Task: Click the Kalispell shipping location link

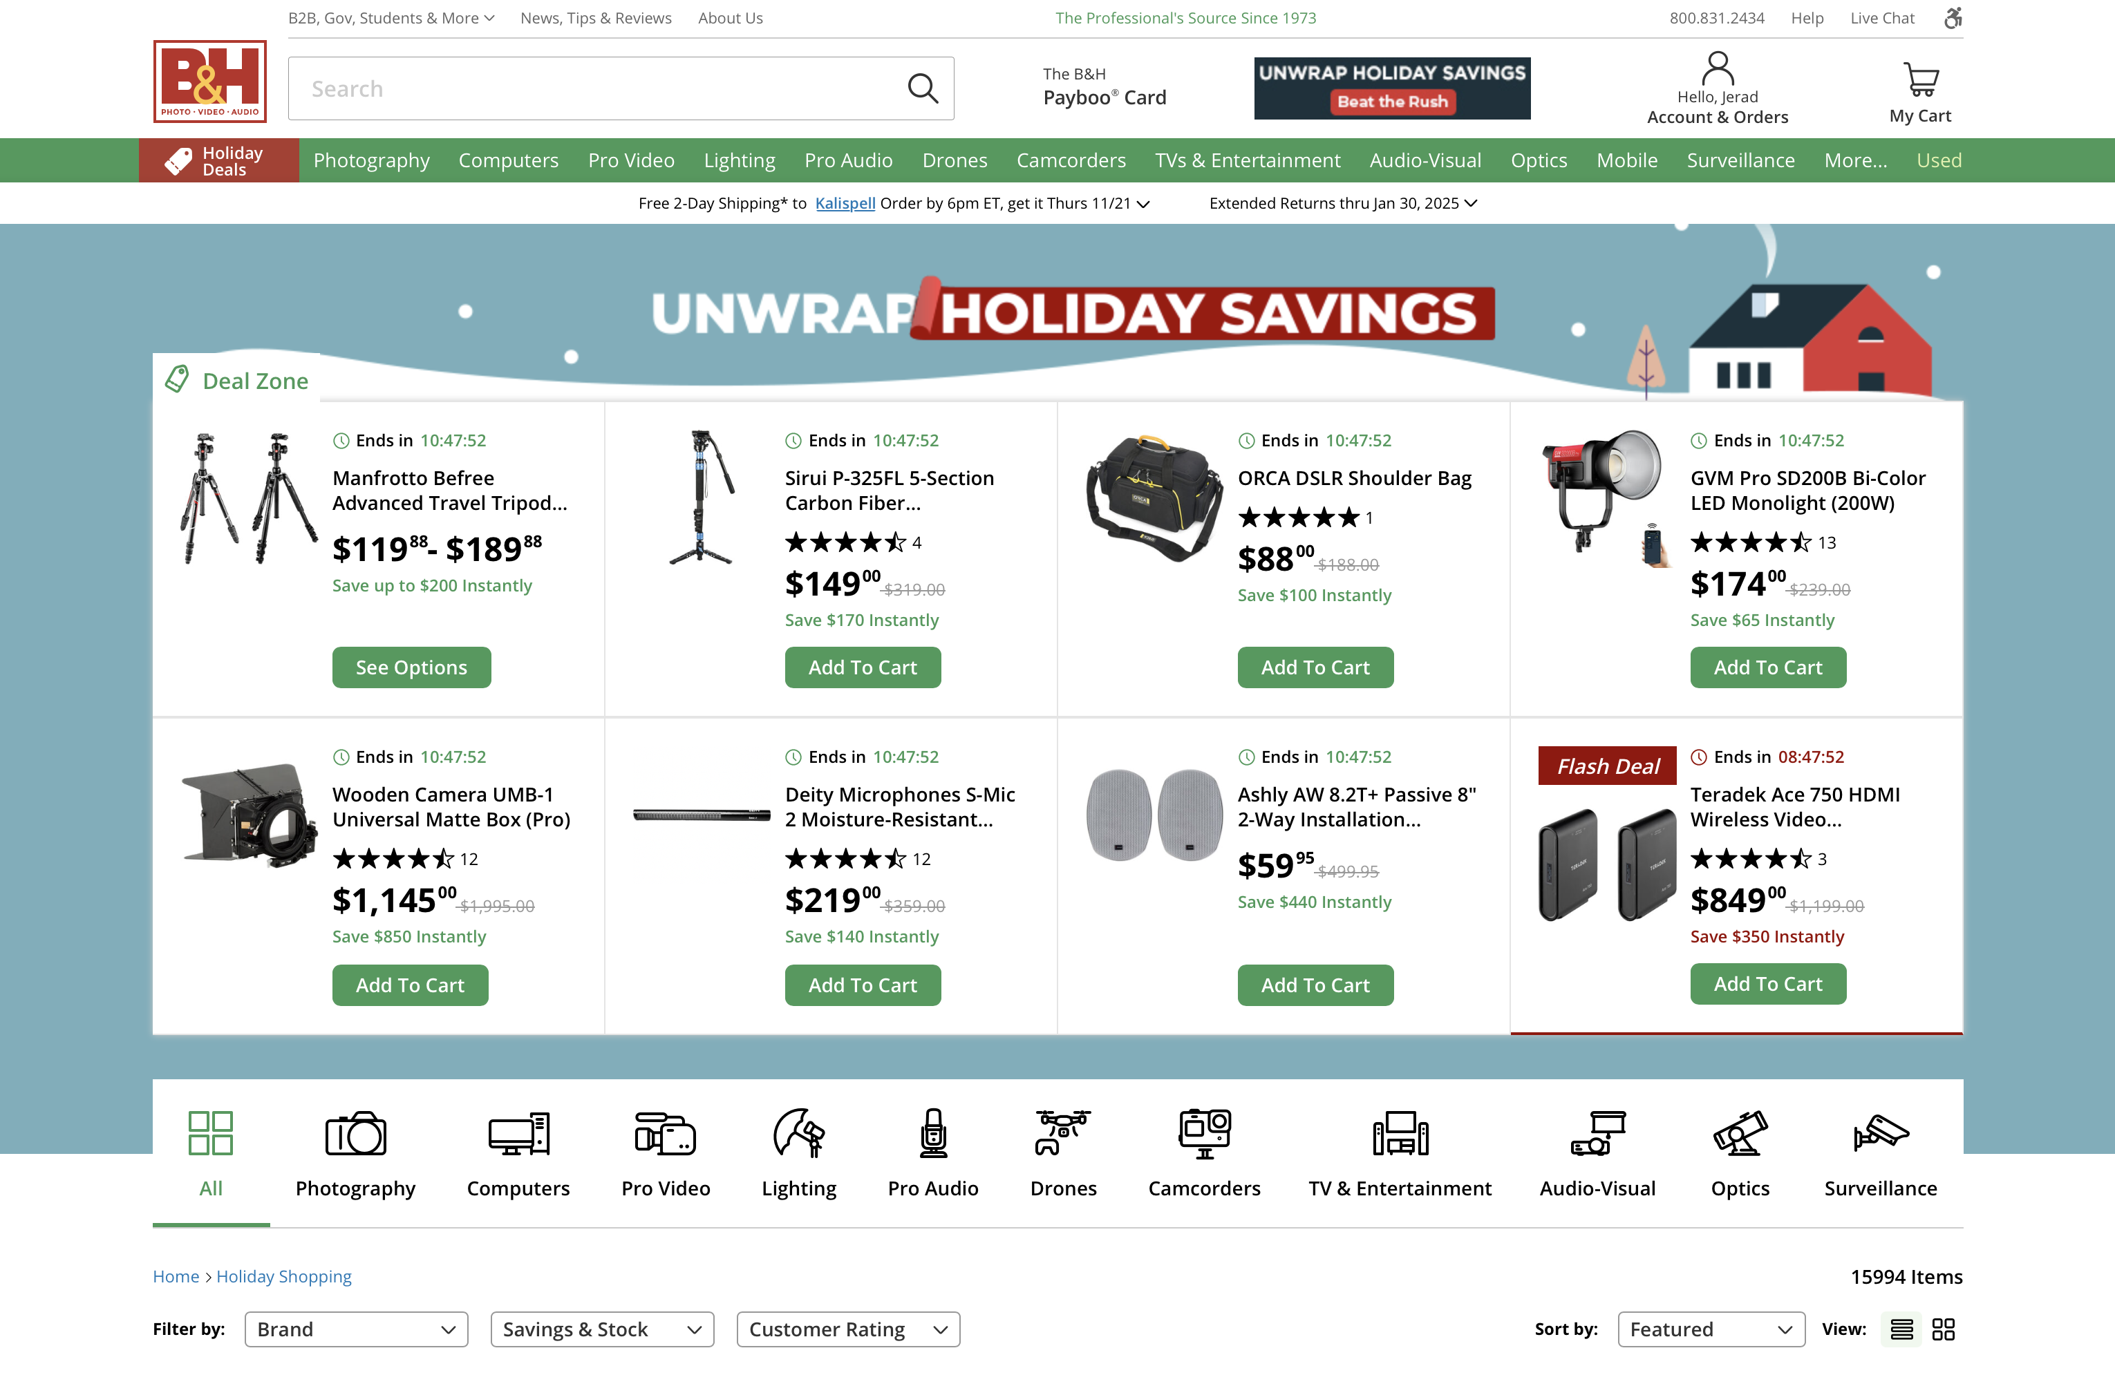Action: tap(845, 202)
